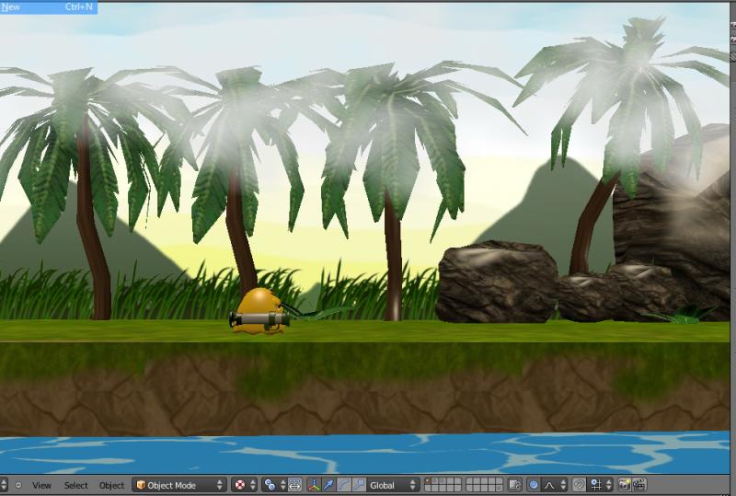Enable the rotate manipulator arc
736x496 pixels.
343,485
